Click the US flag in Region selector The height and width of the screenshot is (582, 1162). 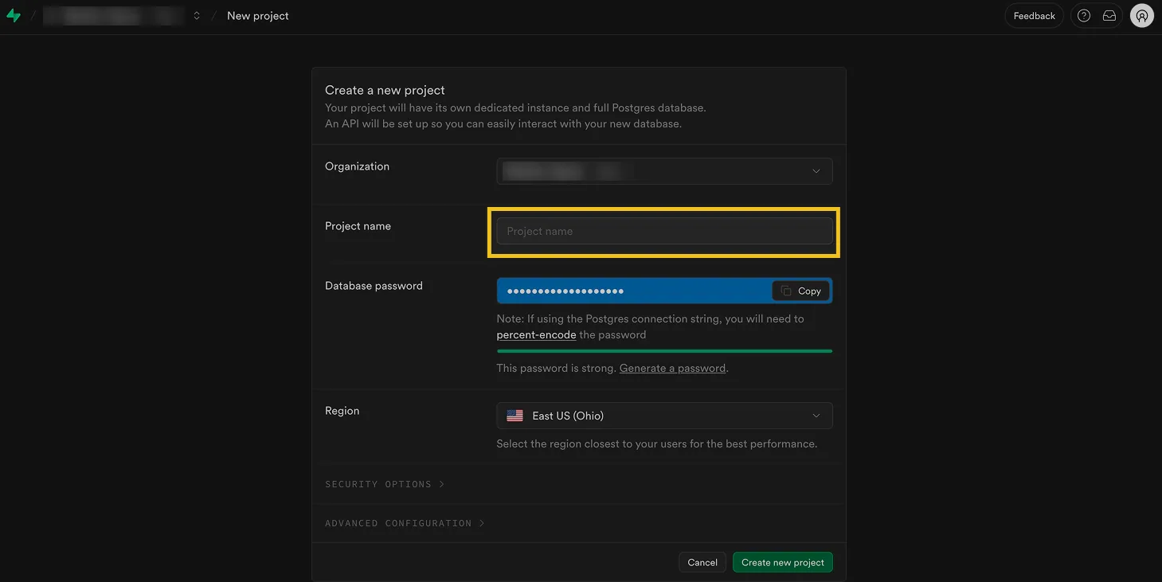(x=515, y=416)
